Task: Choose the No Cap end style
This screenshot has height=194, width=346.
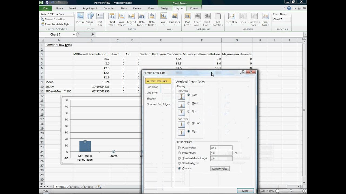Action: pyautogui.click(x=189, y=123)
